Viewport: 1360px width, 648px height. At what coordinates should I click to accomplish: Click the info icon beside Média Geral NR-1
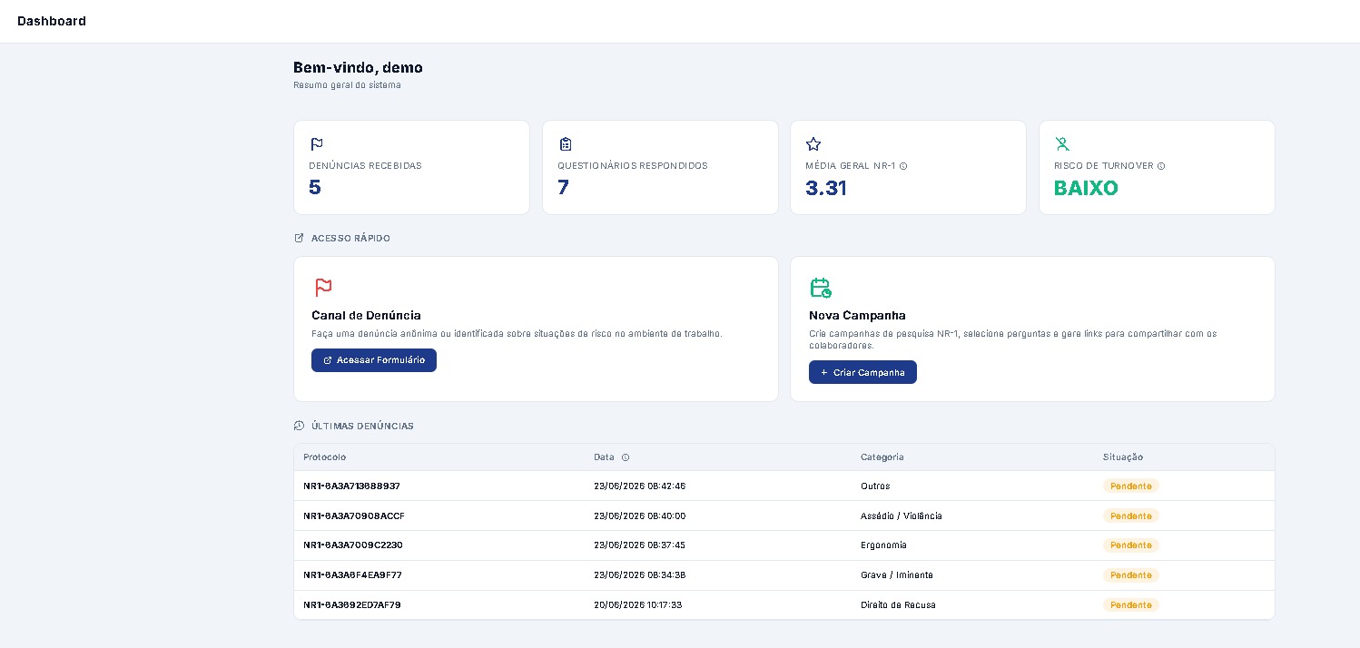903,166
